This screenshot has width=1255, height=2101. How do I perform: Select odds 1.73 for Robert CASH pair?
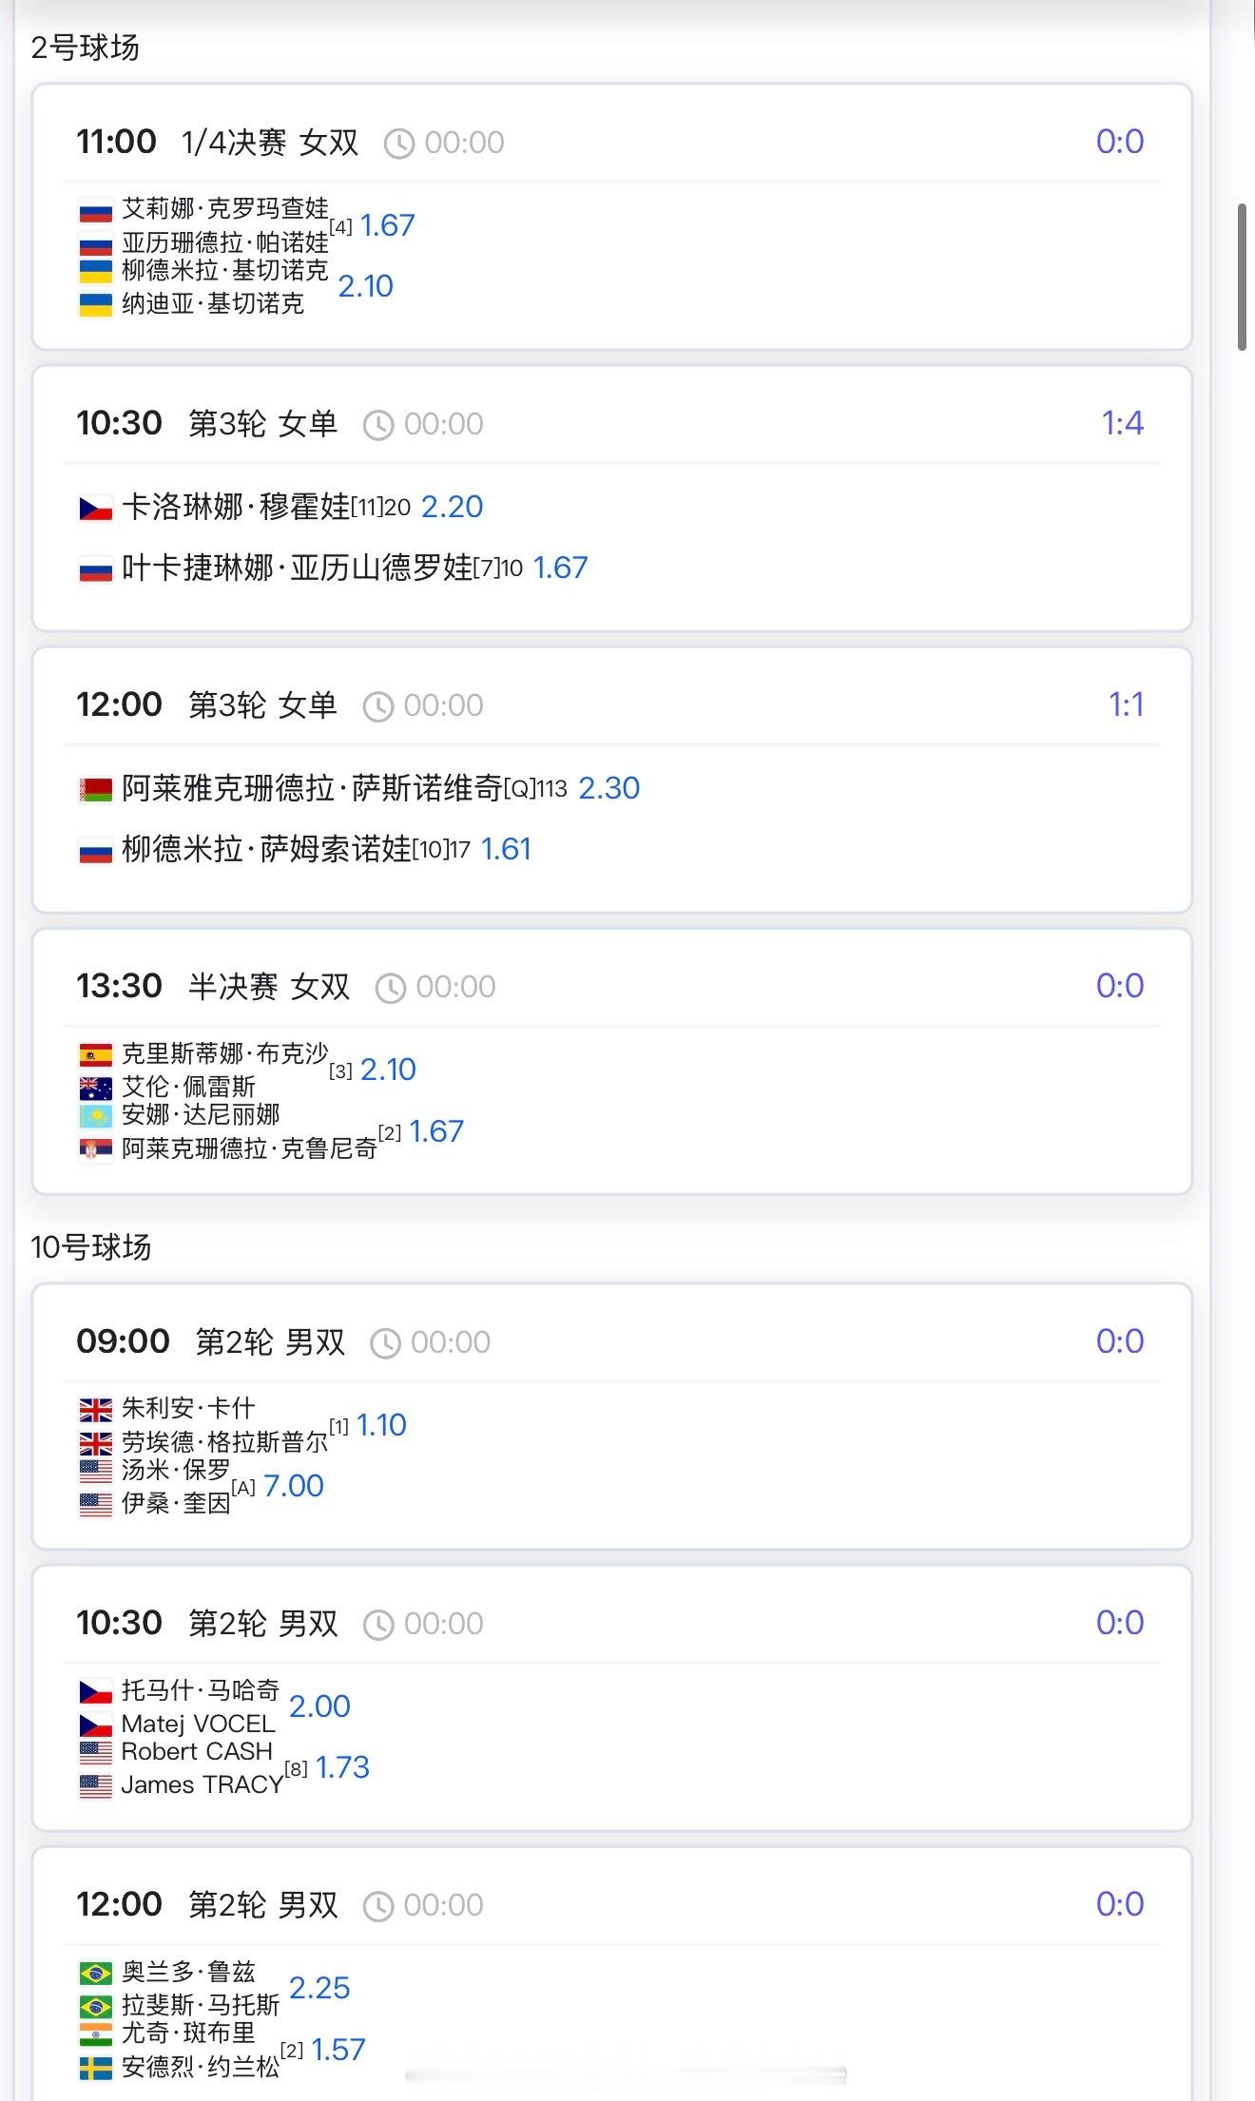[x=342, y=1767]
